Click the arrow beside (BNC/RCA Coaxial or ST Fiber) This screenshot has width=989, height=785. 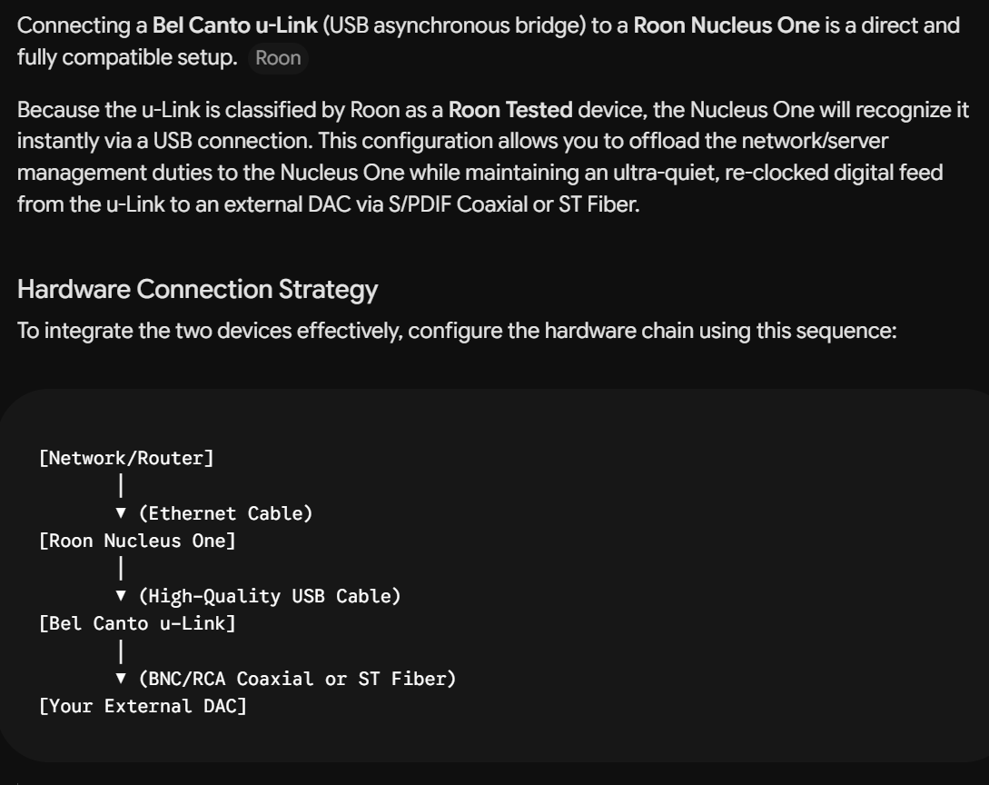coord(121,679)
